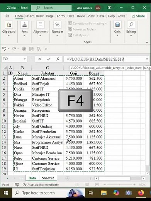The image size is (151, 201).
Task: Click cell containing Budikari
Action: pos(22,84)
